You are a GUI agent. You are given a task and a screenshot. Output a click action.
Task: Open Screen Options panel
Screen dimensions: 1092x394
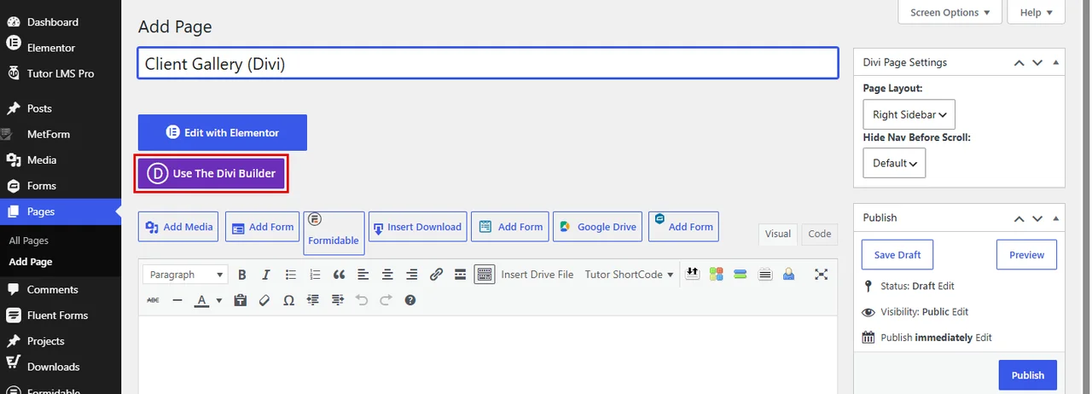point(950,12)
